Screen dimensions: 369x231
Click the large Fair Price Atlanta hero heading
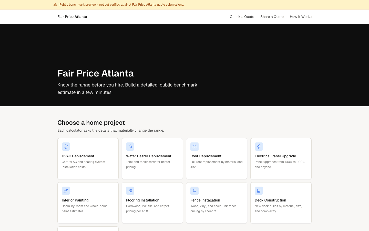point(96,73)
